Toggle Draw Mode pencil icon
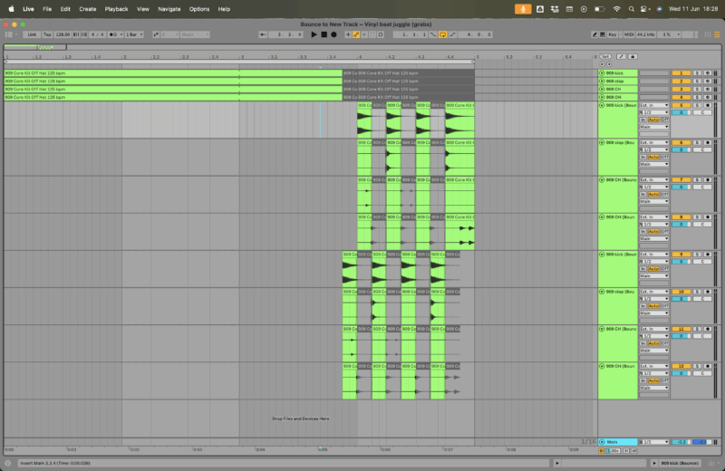 click(595, 34)
